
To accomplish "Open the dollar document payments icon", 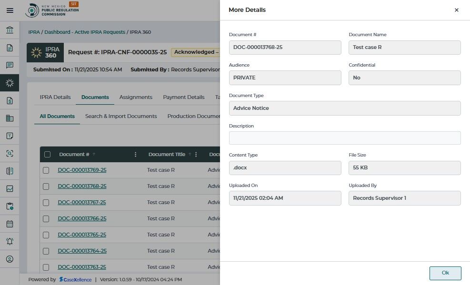I will [10, 100].
